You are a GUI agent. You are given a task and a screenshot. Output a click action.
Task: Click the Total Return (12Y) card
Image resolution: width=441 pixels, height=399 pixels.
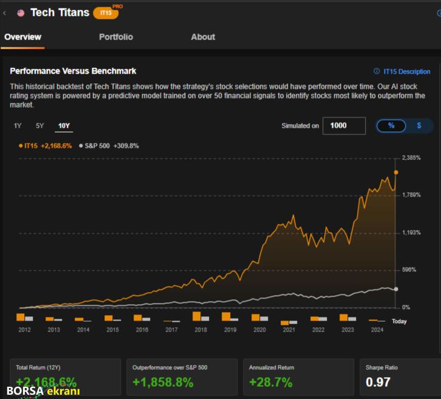[66, 377]
